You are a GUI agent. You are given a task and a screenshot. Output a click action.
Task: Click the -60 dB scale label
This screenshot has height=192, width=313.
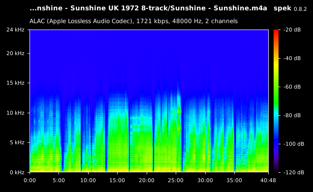(292, 87)
